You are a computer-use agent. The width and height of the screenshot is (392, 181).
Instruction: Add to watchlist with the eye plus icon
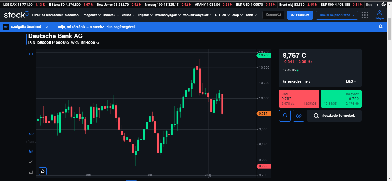click(298, 116)
